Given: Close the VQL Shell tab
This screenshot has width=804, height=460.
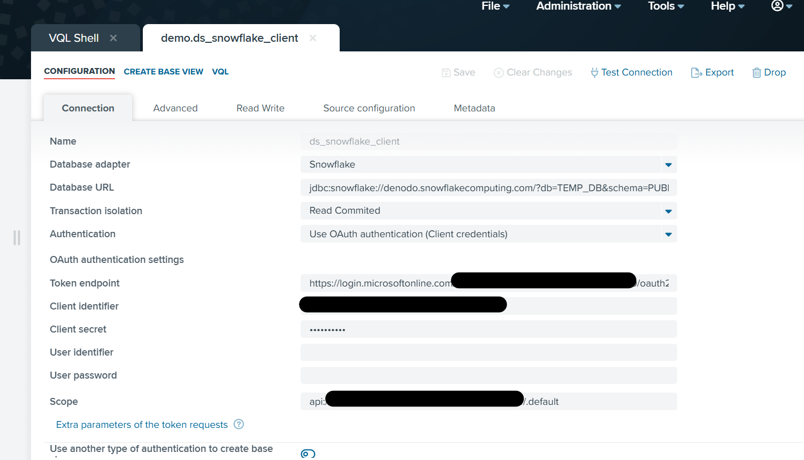Looking at the screenshot, I should pyautogui.click(x=113, y=38).
